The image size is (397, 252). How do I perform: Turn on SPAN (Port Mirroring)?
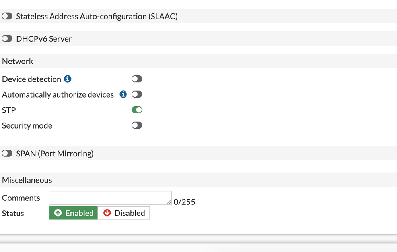[7, 153]
